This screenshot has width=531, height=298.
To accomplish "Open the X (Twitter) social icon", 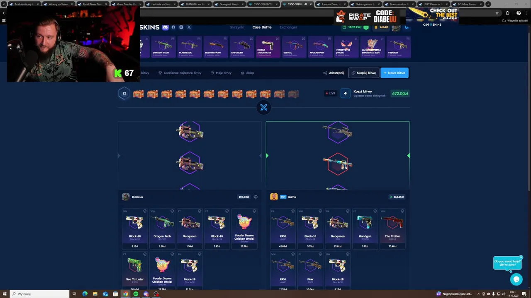I will [x=189, y=27].
